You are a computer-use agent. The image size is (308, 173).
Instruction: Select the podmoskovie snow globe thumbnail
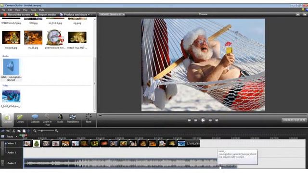tap(55, 37)
